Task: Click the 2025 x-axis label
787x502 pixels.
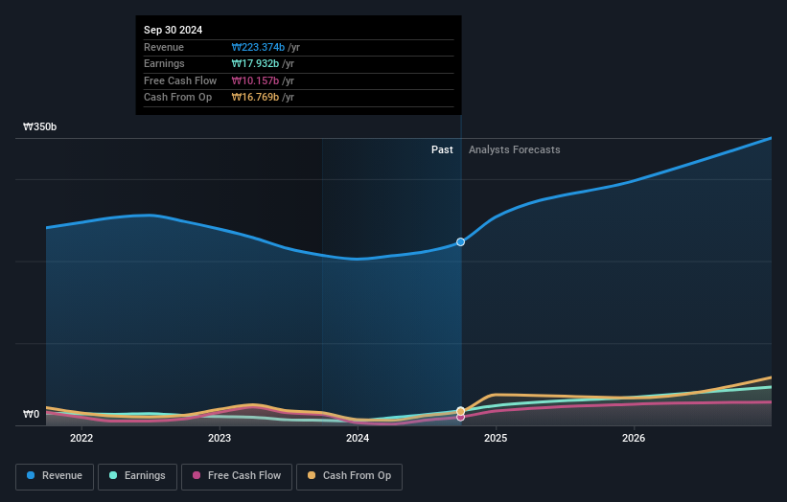Action: [496, 439]
